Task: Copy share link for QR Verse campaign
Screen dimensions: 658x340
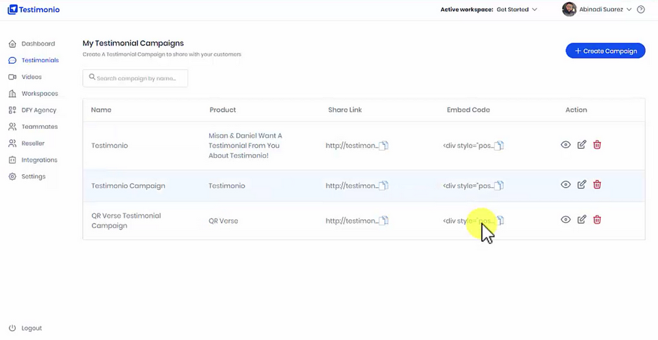Action: click(384, 221)
